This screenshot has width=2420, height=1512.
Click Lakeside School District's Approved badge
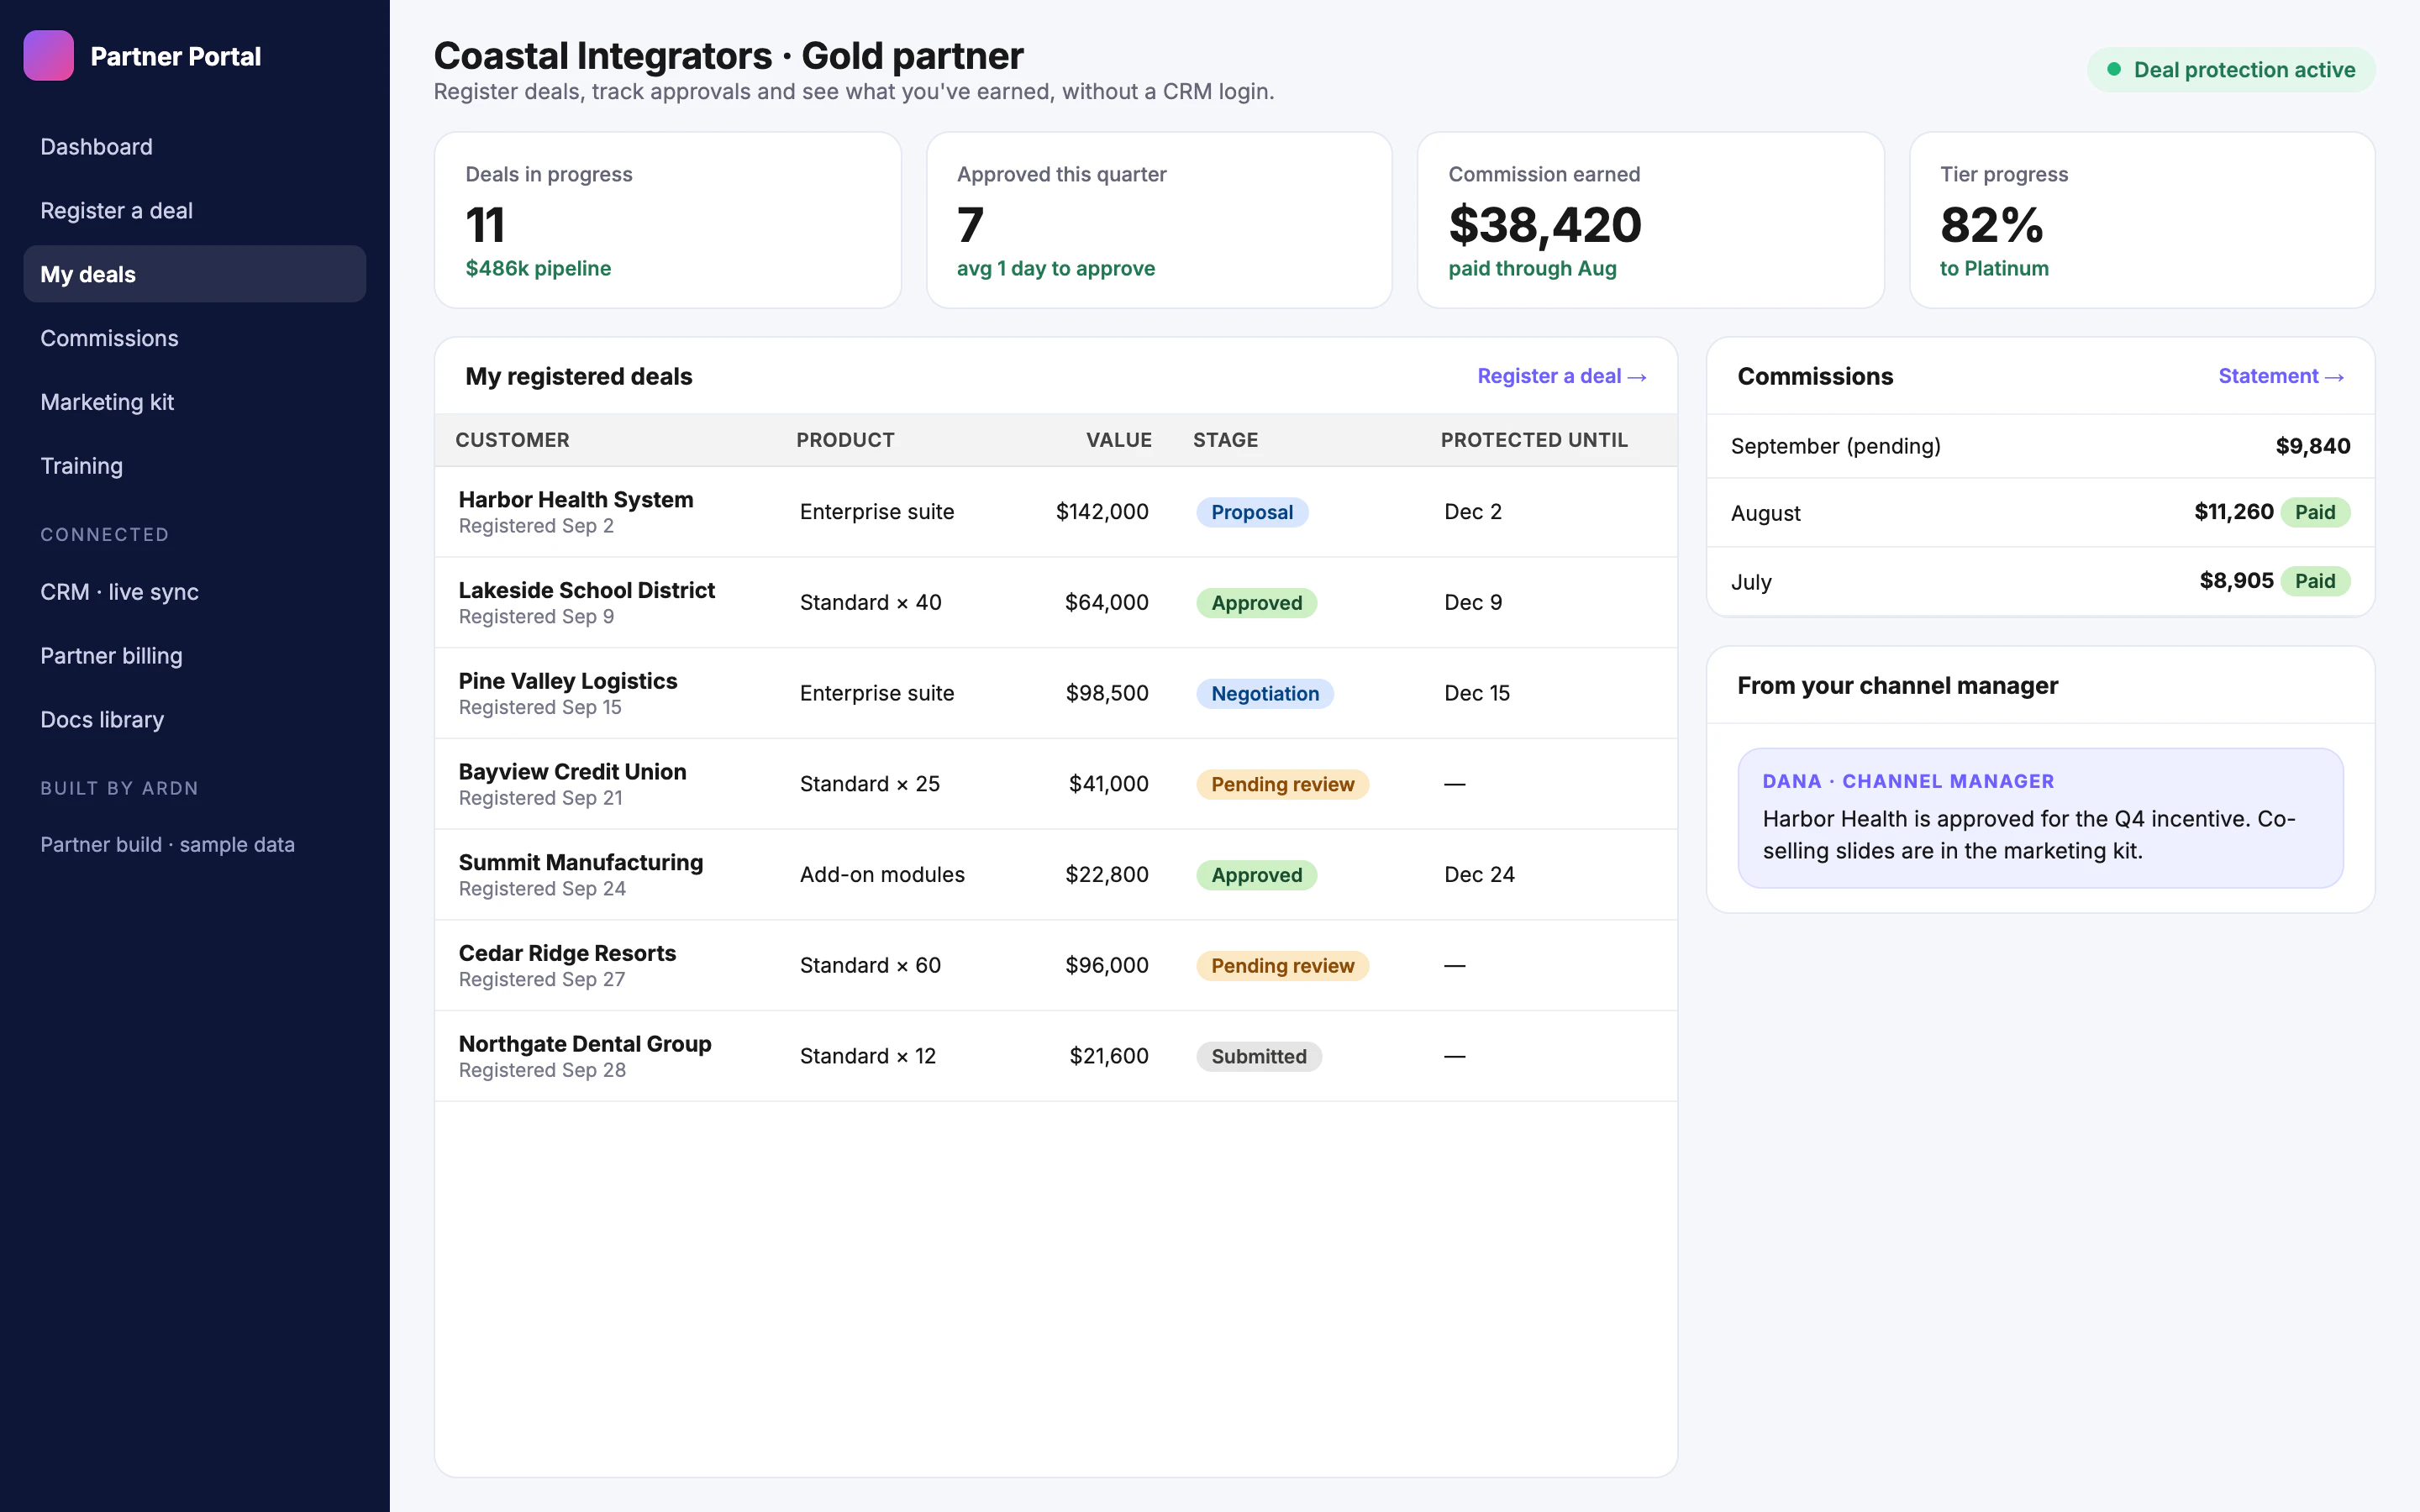1256,603
